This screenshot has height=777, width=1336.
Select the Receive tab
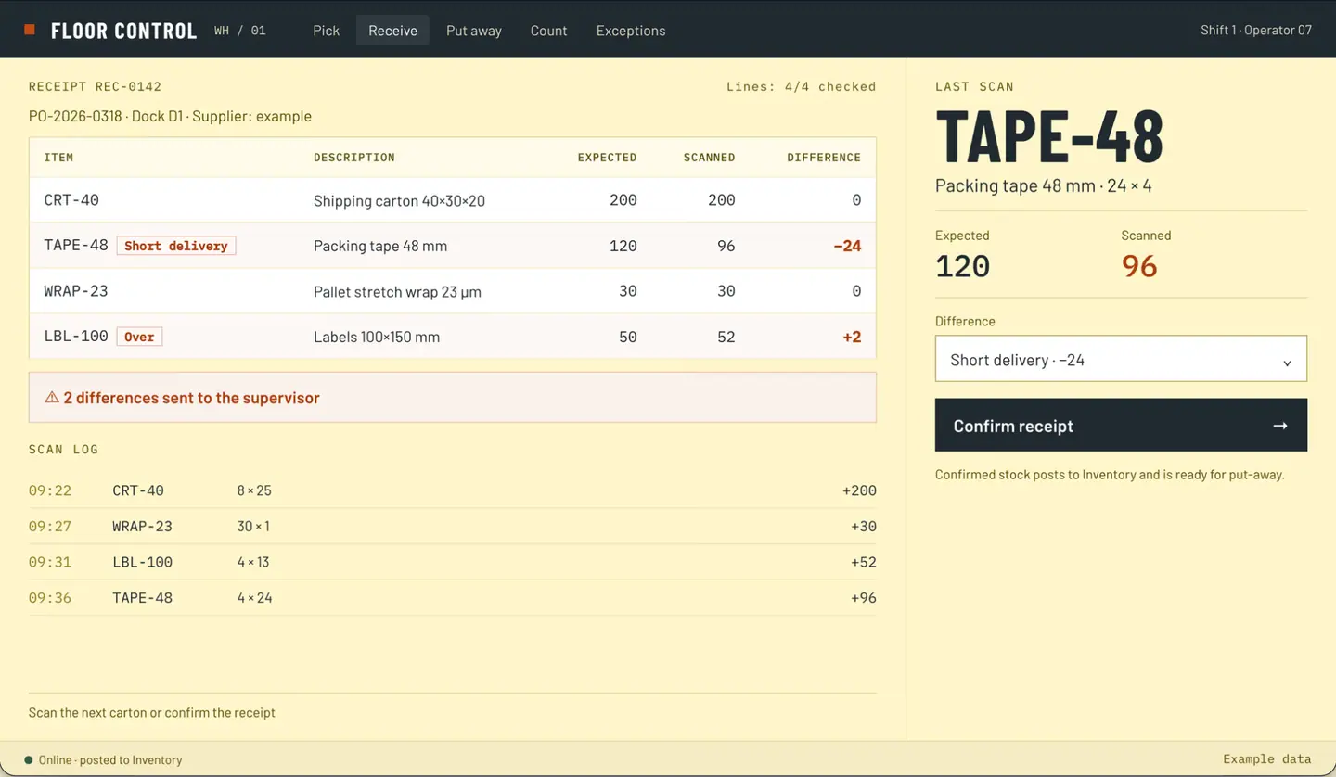pos(393,30)
